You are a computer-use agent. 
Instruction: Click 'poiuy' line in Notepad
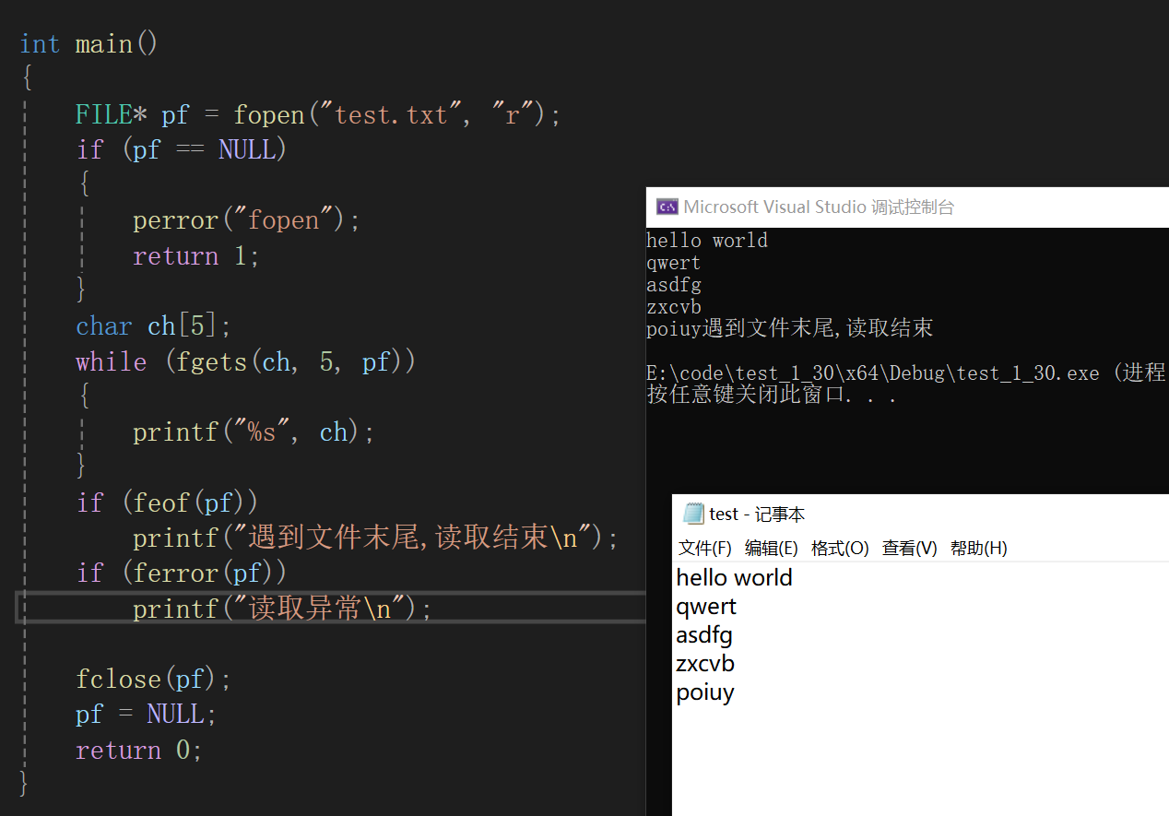pyautogui.click(x=705, y=693)
